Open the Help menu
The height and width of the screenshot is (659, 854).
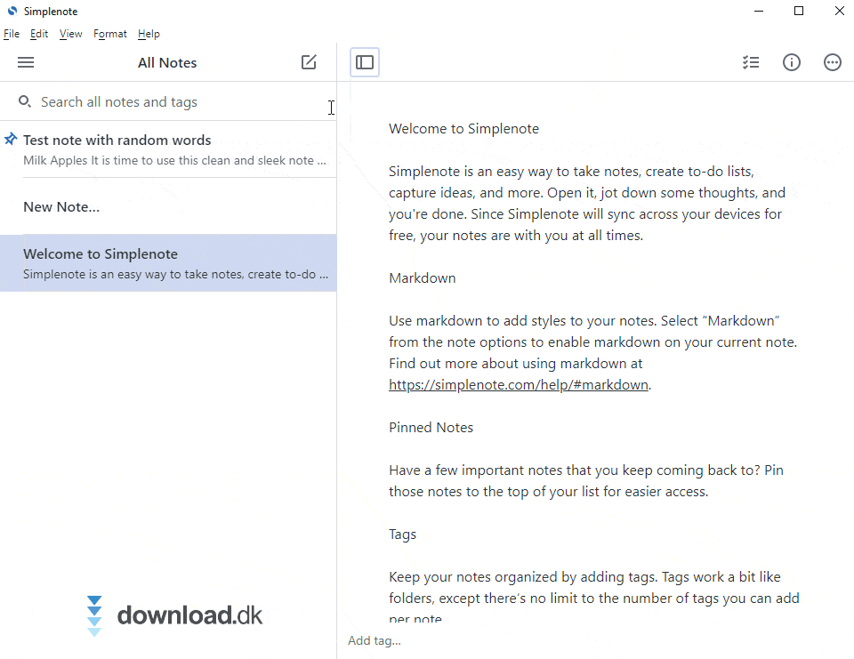pyautogui.click(x=149, y=34)
